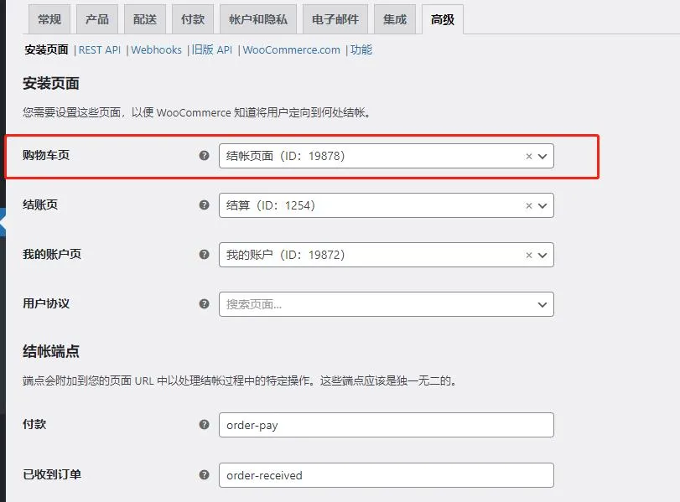The width and height of the screenshot is (680, 502).
Task: Select the 安装页面 sub-section
Action: click(46, 49)
